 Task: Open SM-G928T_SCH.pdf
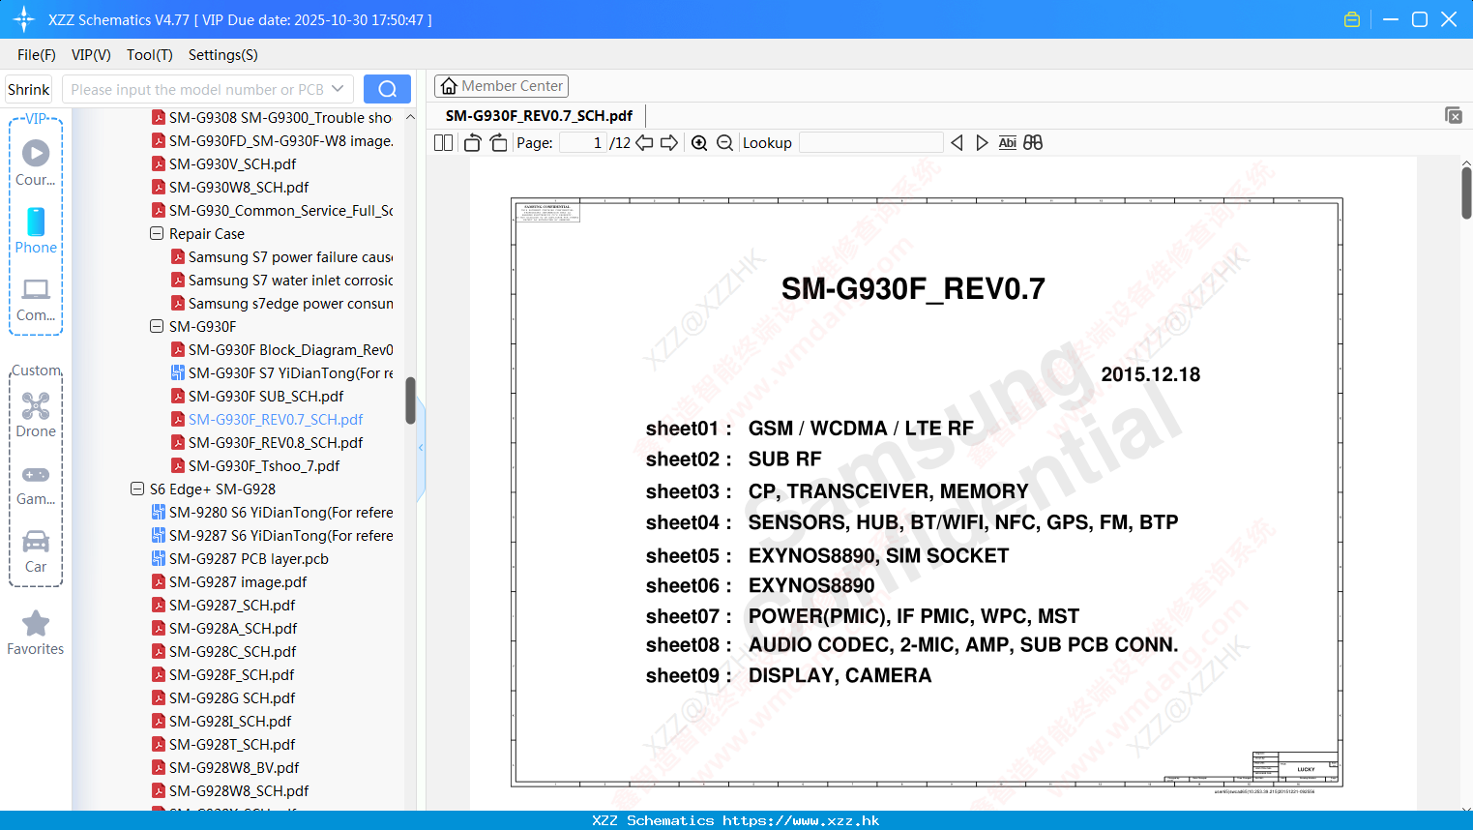point(224,744)
